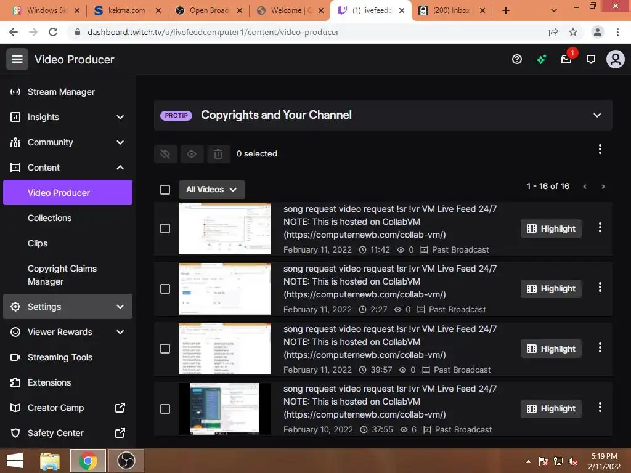Open Collections in sidebar
Viewport: 631px width, 473px height.
49,218
